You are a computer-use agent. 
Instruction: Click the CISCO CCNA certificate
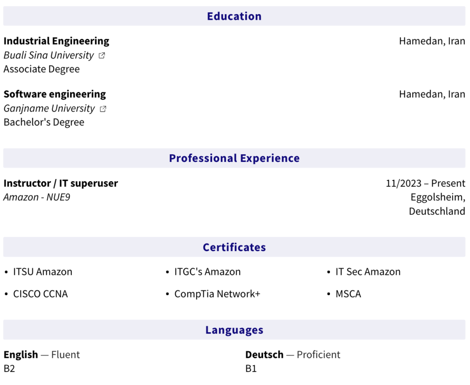pyautogui.click(x=40, y=294)
